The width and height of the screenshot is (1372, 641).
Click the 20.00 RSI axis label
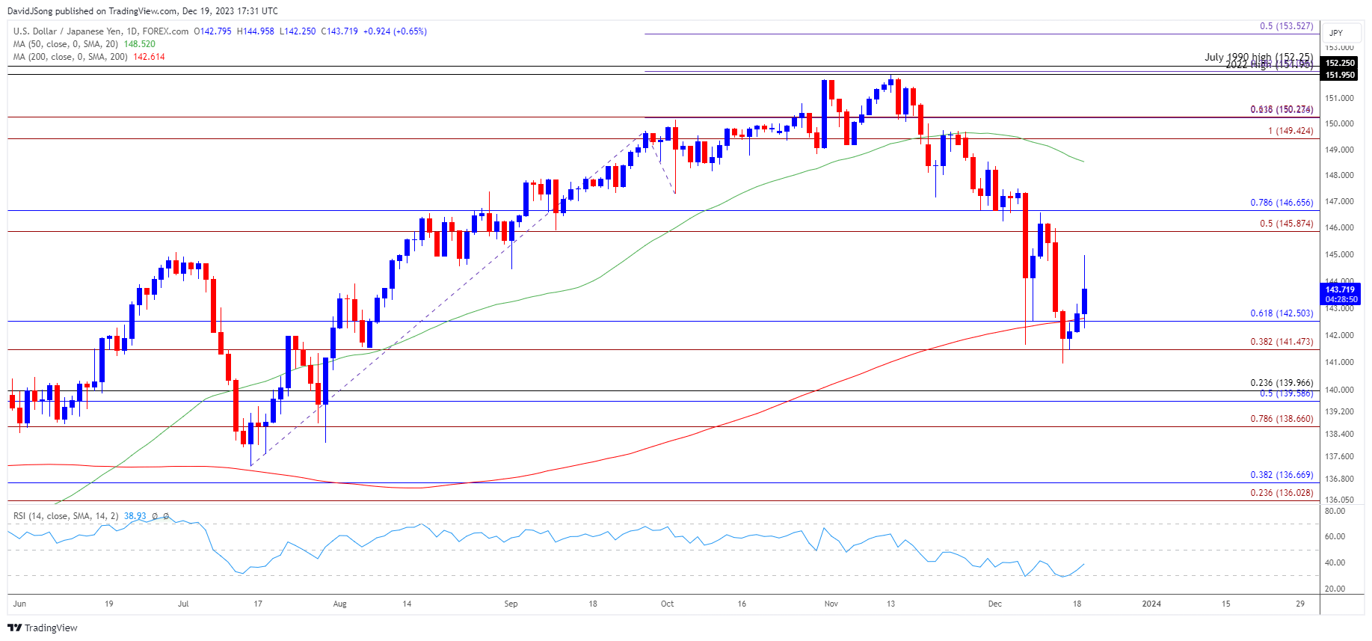[x=1335, y=589]
